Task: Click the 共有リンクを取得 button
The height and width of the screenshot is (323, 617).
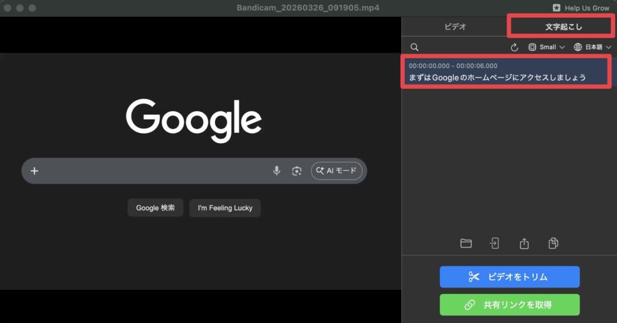Action: pyautogui.click(x=509, y=305)
